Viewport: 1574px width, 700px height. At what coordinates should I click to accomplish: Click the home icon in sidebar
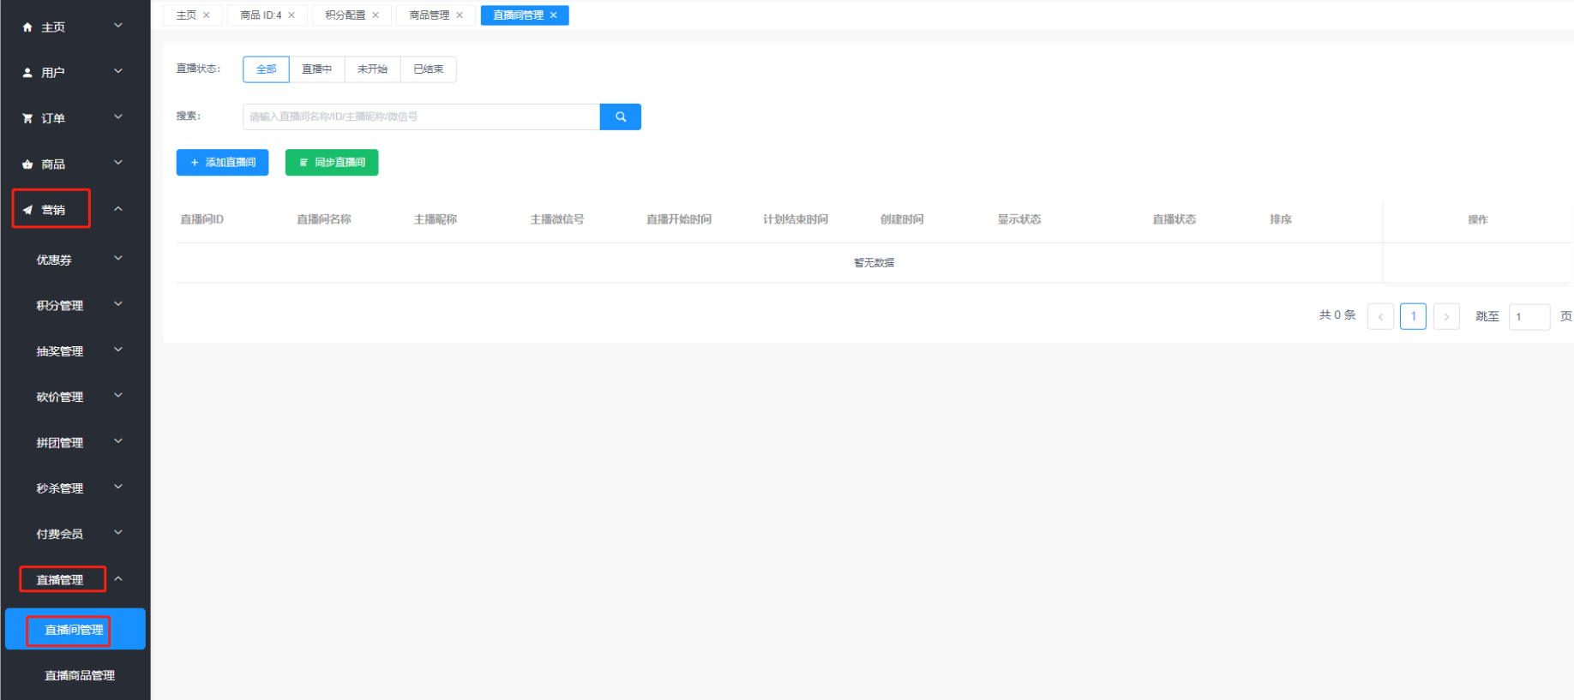27,27
